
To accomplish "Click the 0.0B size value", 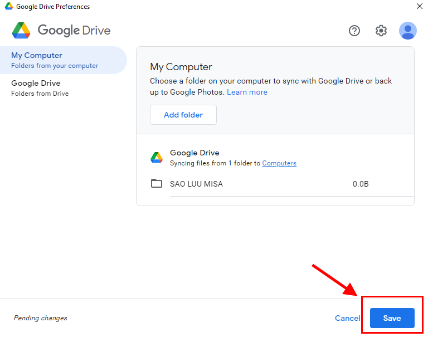I will click(361, 184).
